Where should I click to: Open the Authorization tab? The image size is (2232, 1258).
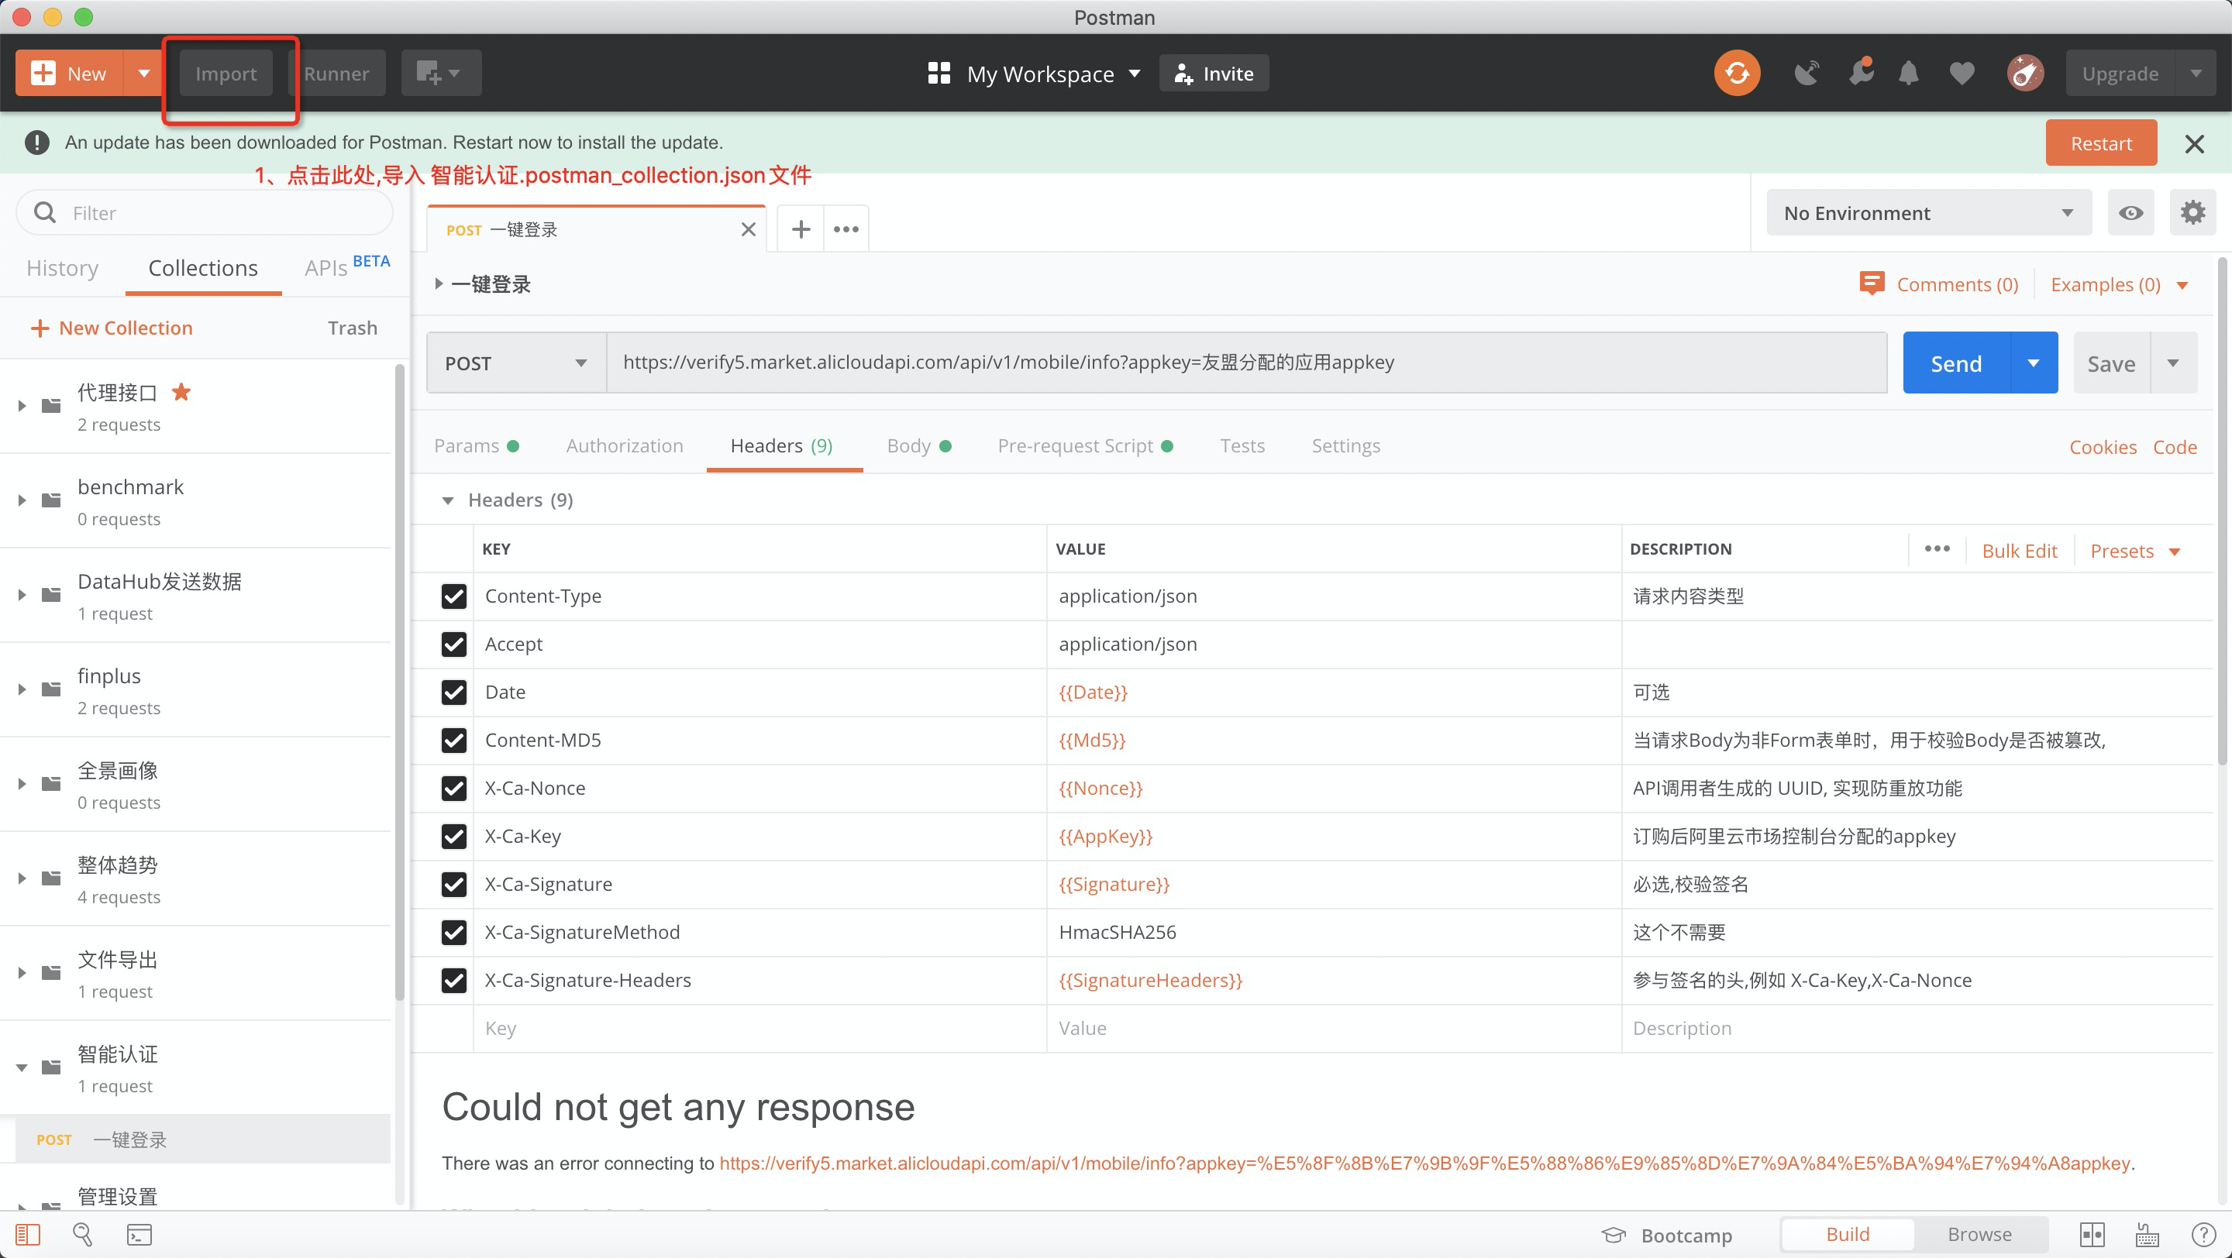click(625, 446)
